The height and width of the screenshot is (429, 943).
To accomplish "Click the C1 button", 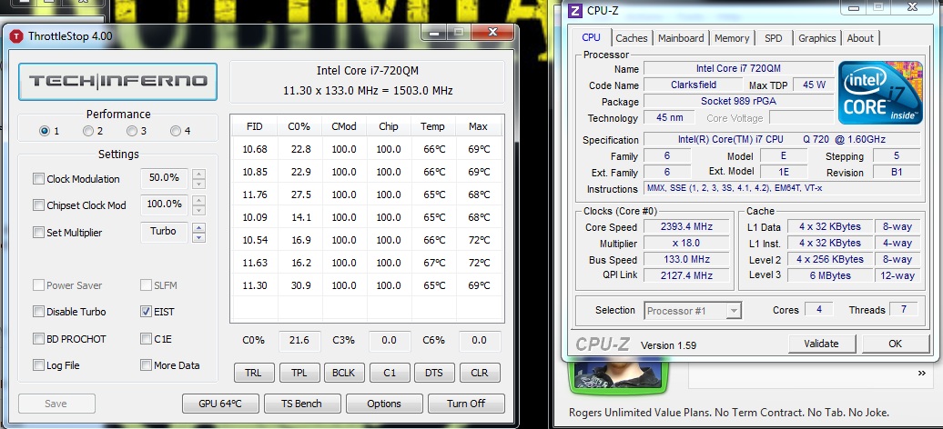I will [x=389, y=373].
